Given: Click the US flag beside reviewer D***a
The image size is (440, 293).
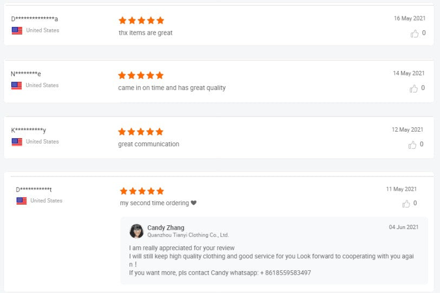Looking at the screenshot, I should click(17, 30).
